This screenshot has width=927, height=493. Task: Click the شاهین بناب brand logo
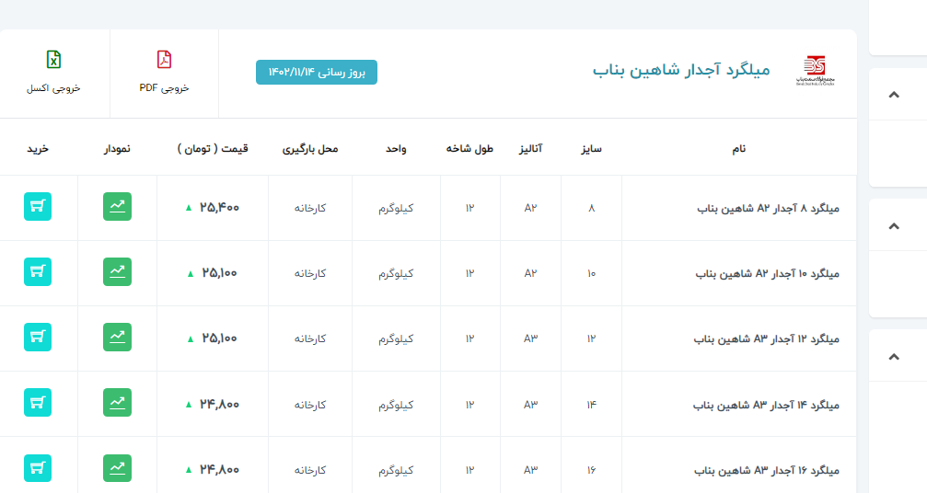pyautogui.click(x=815, y=71)
